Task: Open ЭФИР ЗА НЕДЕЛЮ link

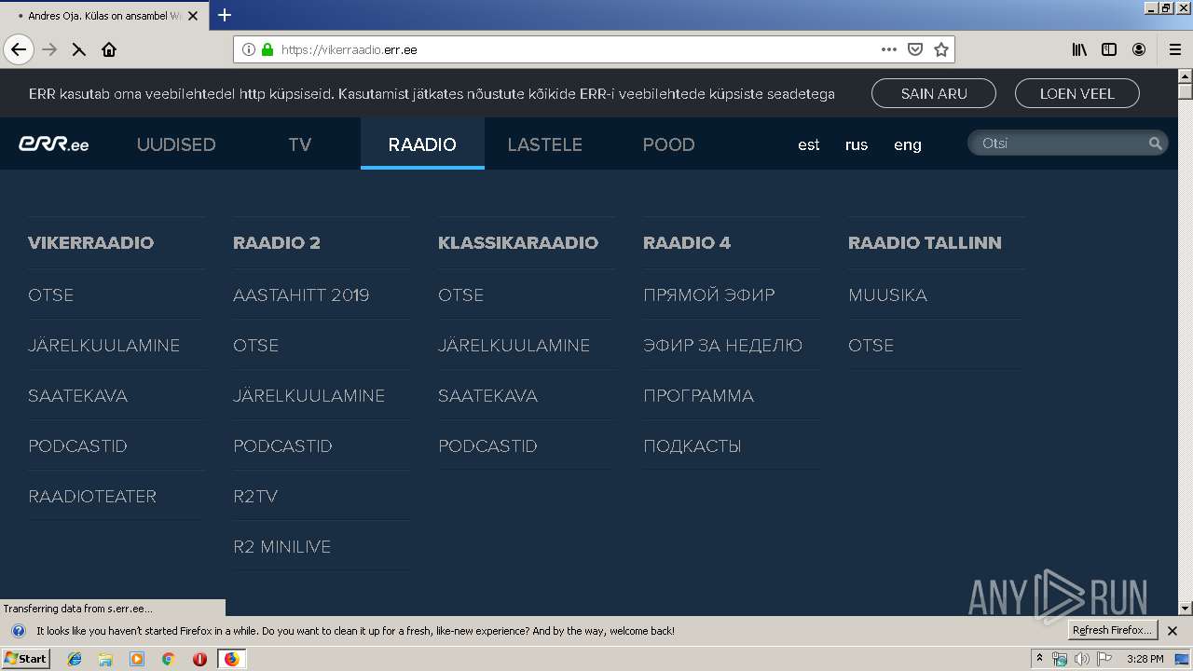Action: pos(722,345)
